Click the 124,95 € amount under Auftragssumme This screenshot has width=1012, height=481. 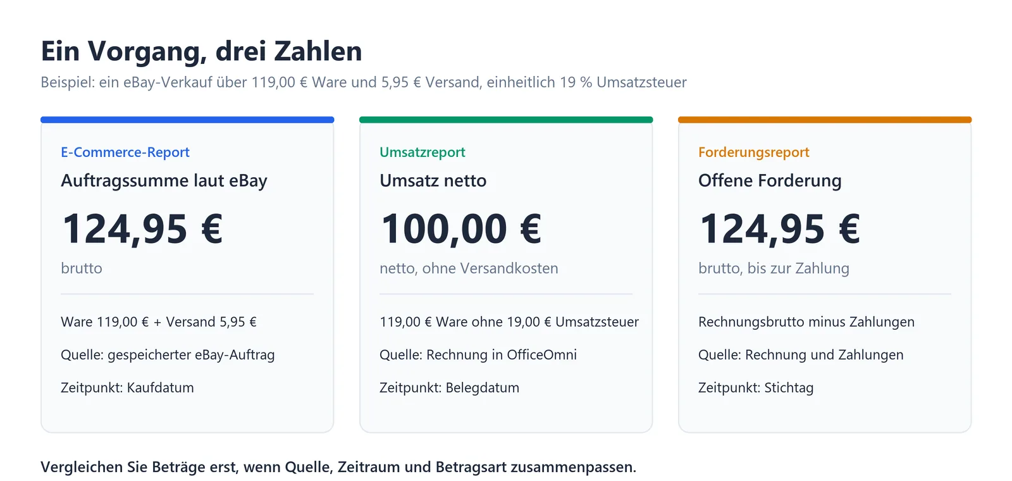coord(142,228)
